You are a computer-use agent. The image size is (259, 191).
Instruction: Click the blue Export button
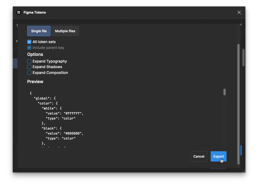[x=218, y=157]
